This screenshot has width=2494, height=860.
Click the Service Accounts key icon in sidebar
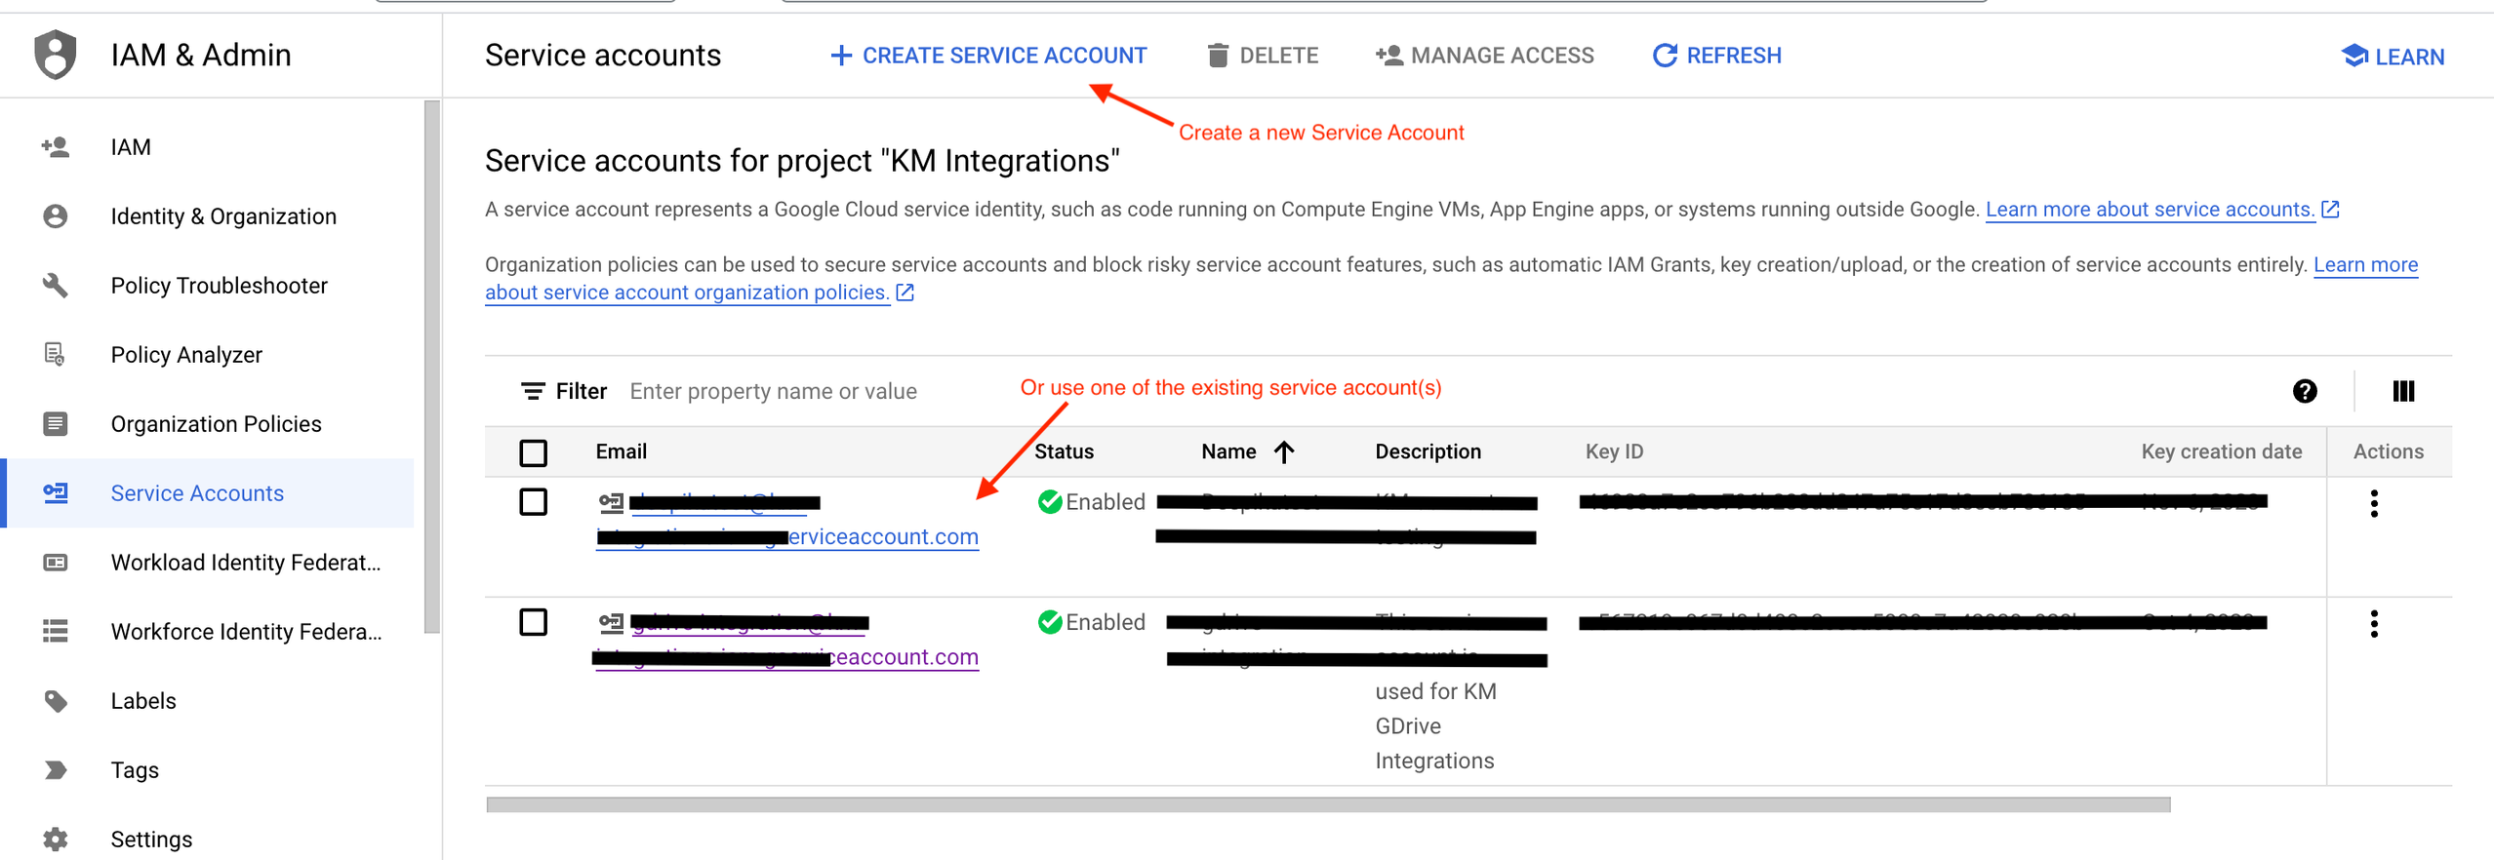(56, 493)
